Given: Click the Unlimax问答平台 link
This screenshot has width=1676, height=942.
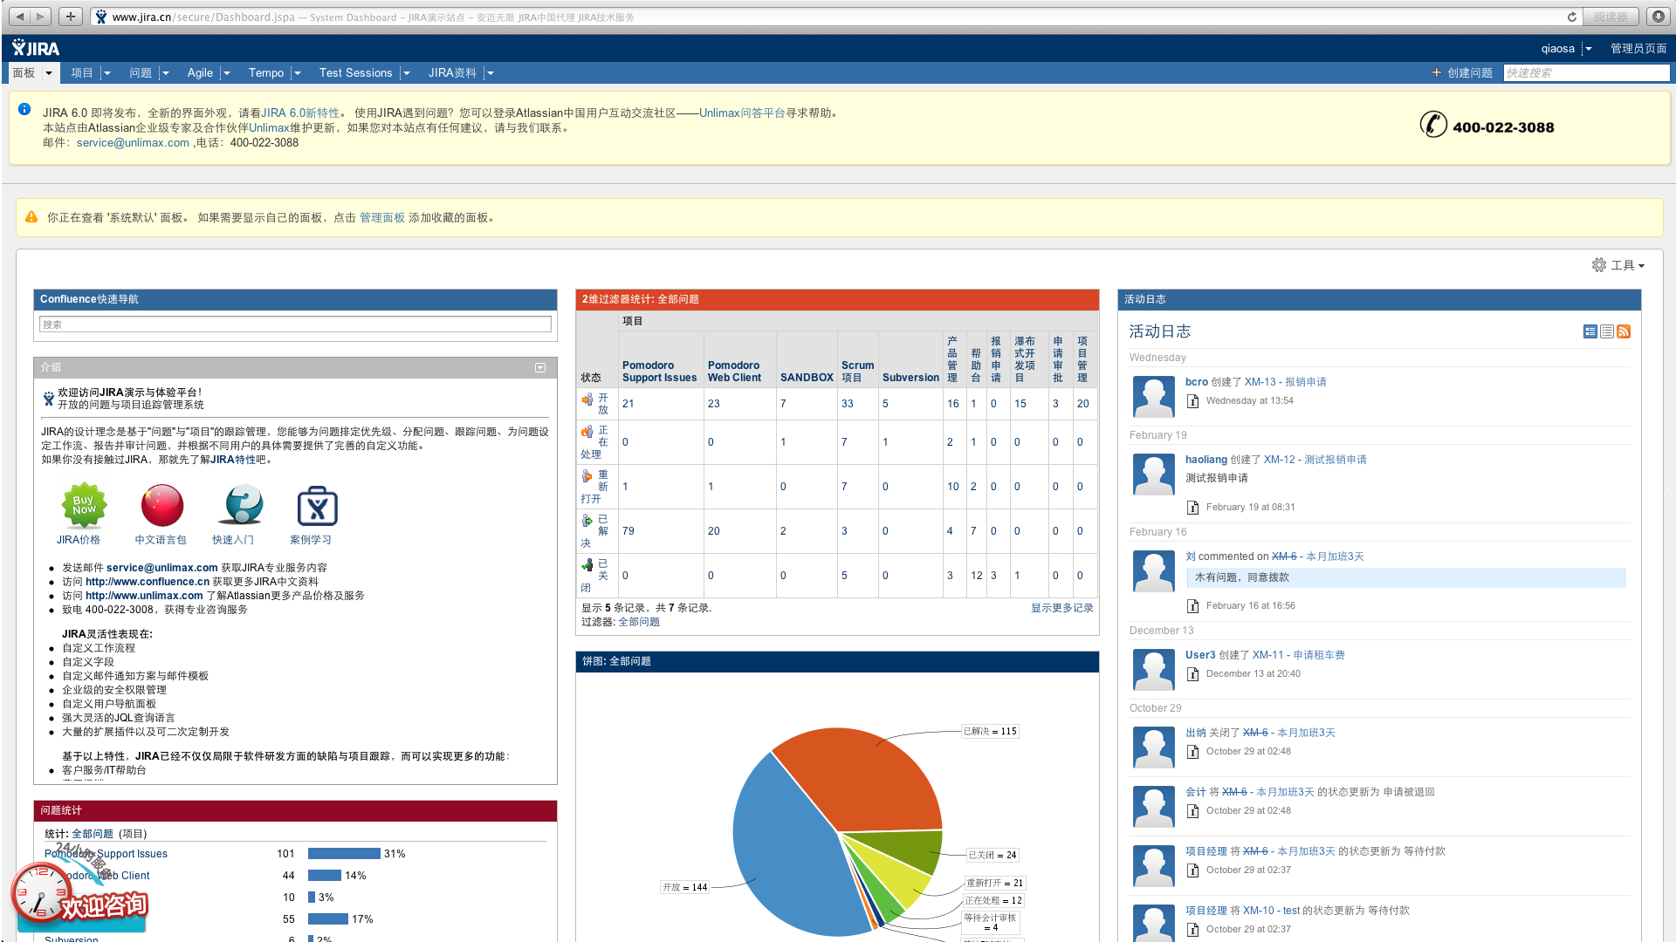Looking at the screenshot, I should coord(742,113).
